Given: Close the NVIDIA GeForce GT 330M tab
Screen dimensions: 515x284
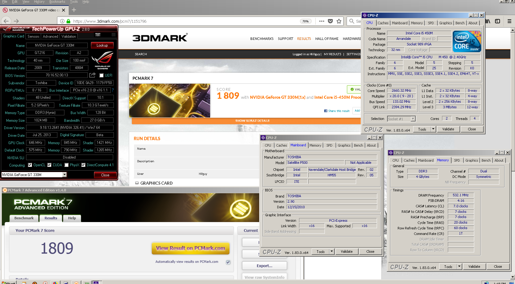Looking at the screenshot, I should (x=63, y=10).
